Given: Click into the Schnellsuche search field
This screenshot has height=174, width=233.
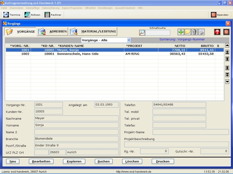Looking at the screenshot, I should tap(158, 33).
